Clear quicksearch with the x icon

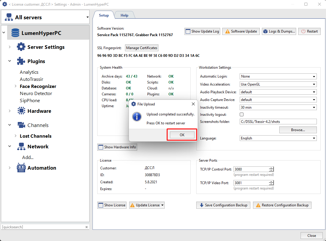[87, 227]
